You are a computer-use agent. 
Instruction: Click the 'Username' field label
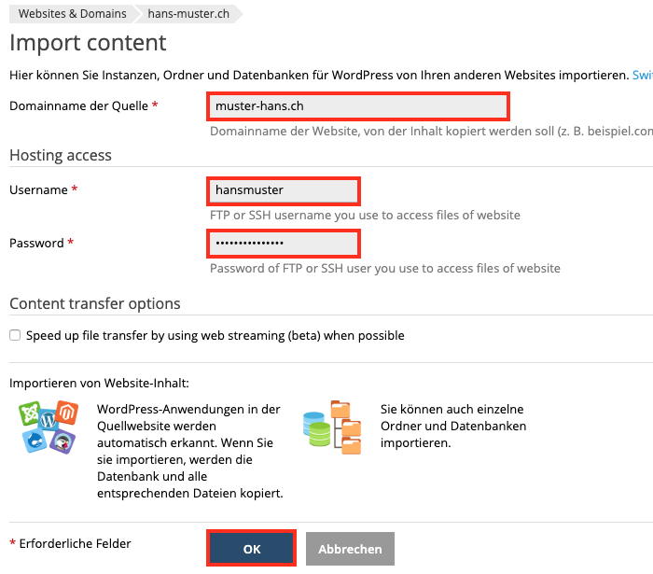(x=38, y=190)
